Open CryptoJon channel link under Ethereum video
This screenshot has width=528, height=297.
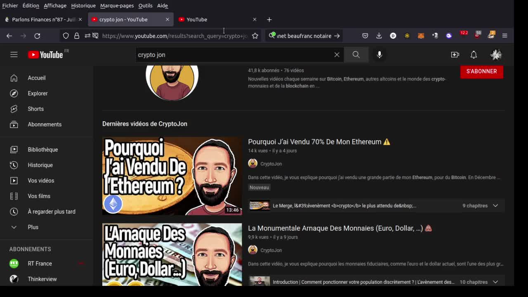(x=271, y=164)
